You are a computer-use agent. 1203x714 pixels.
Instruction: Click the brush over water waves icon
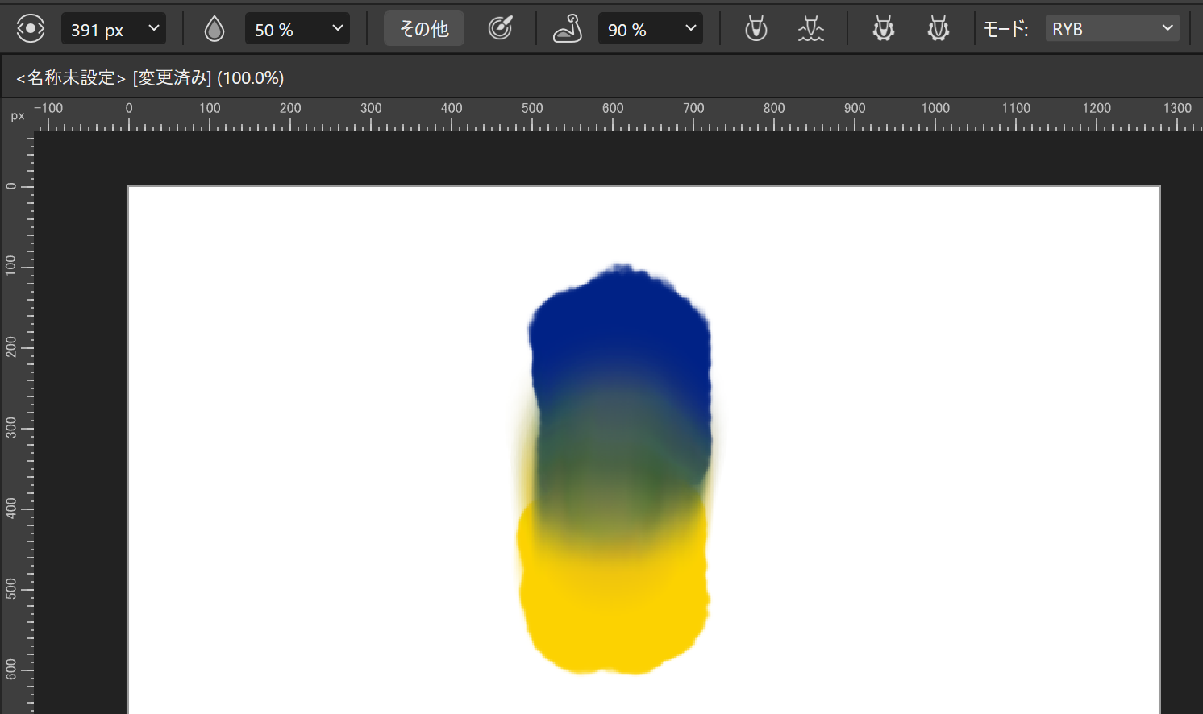click(811, 28)
